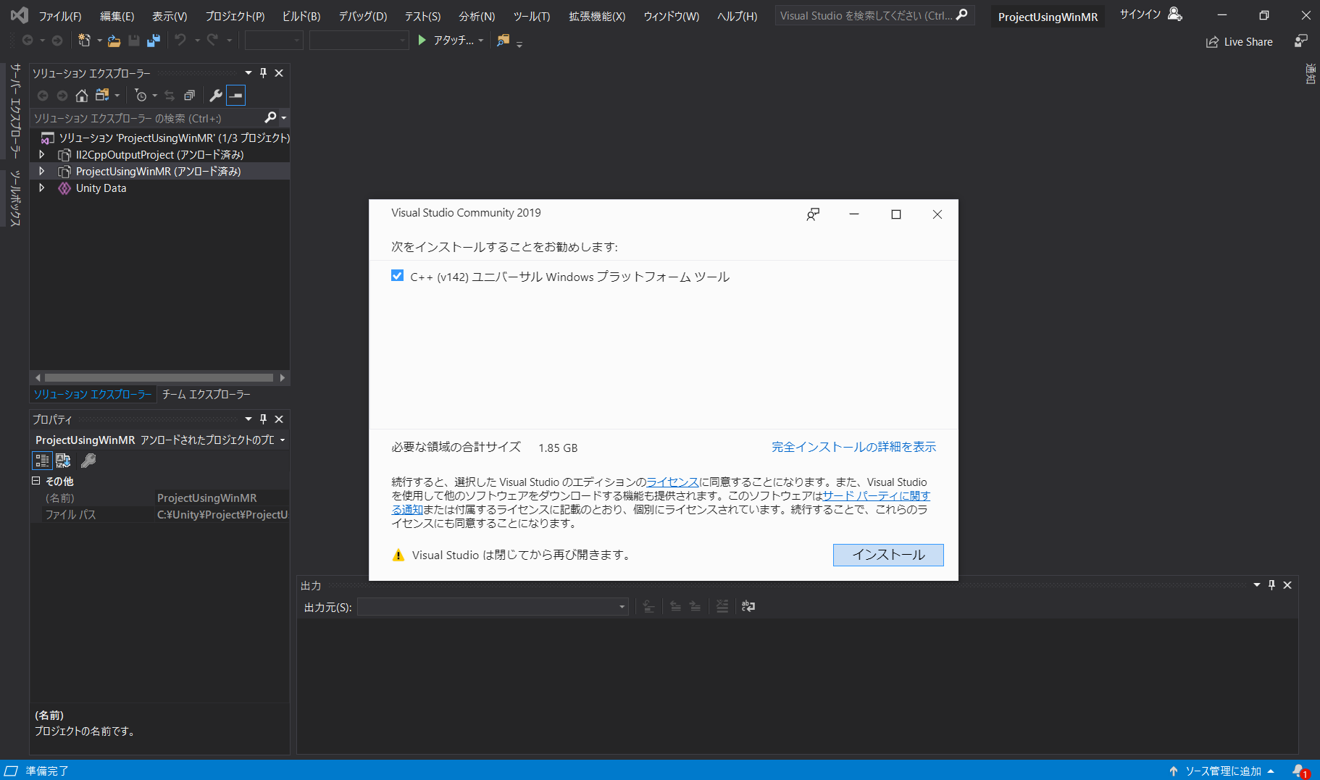Click the インストール button
1320x780 pixels.
888,555
